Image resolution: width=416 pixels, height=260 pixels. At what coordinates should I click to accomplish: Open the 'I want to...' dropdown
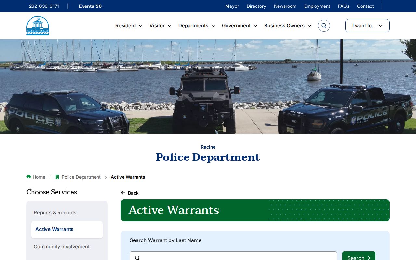point(368,26)
